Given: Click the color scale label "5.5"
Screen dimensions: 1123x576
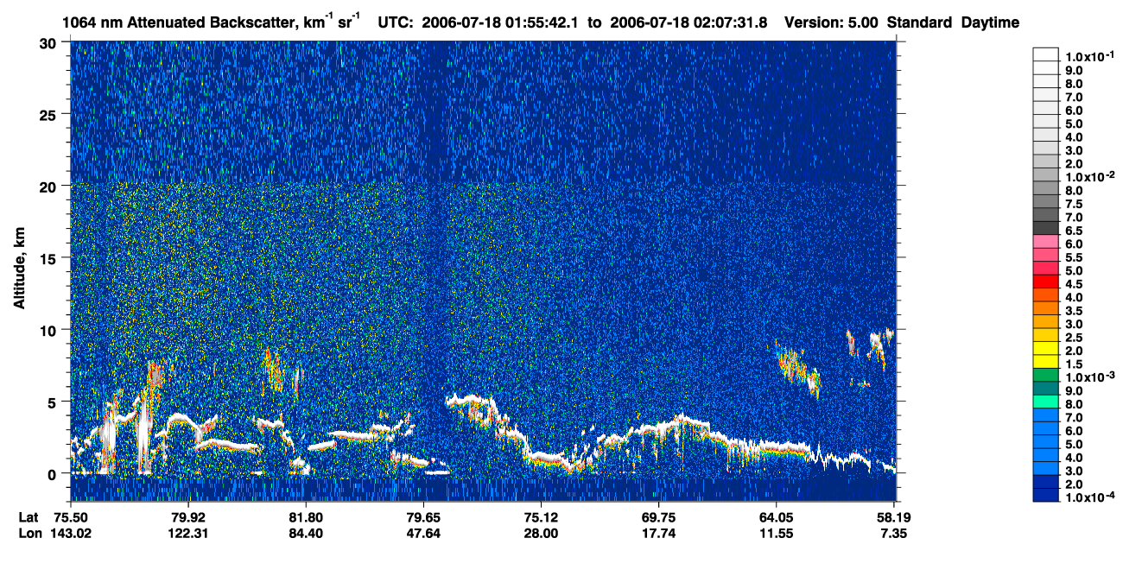Looking at the screenshot, I should click(x=1075, y=257).
